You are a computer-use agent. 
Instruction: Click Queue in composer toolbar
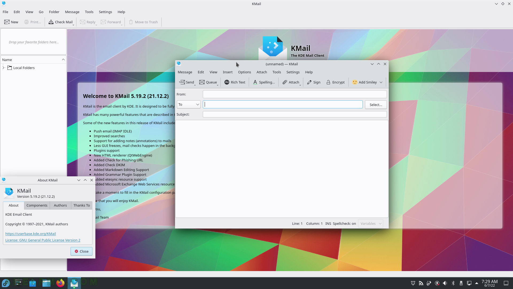[x=208, y=82]
